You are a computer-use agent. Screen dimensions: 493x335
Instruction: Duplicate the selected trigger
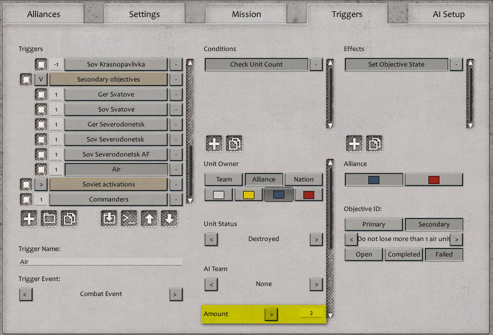click(69, 218)
